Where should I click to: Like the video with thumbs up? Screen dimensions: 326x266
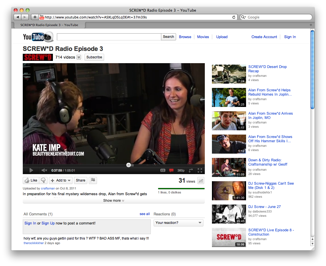[31, 180]
